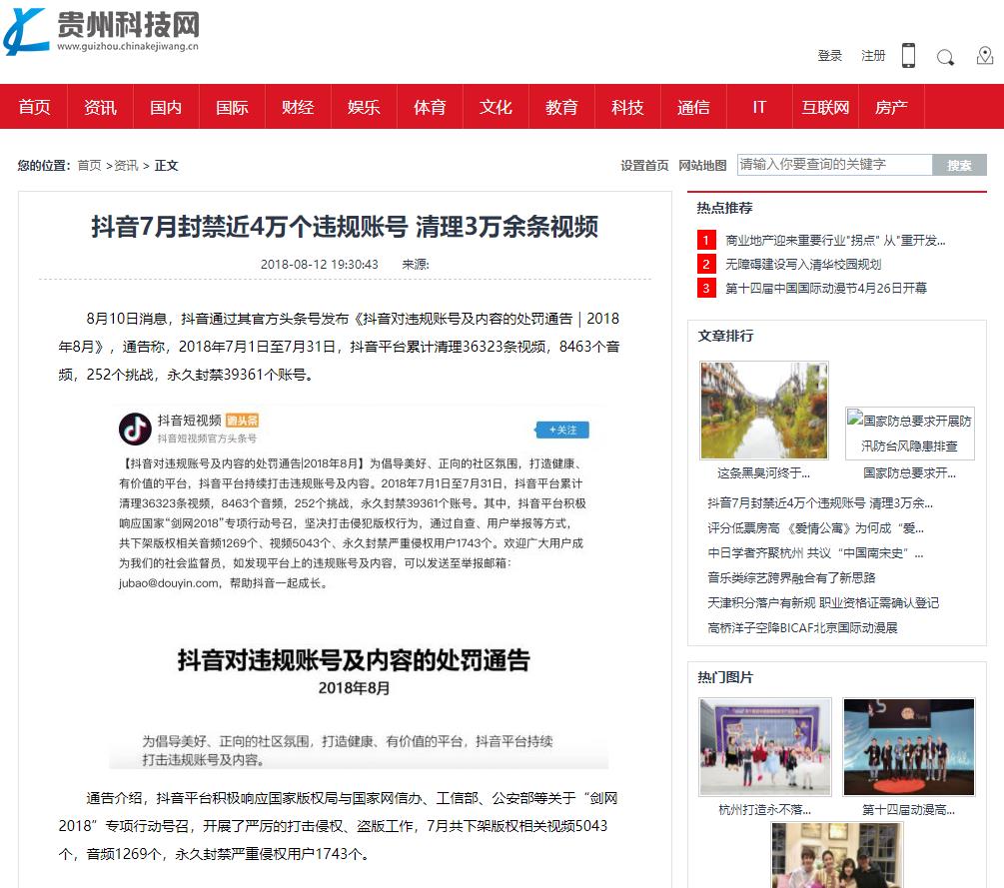Select 科技 navigation item

coord(627,107)
